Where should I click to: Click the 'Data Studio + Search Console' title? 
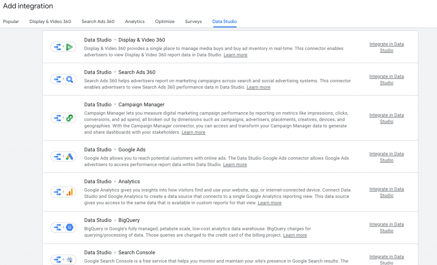coord(120,253)
